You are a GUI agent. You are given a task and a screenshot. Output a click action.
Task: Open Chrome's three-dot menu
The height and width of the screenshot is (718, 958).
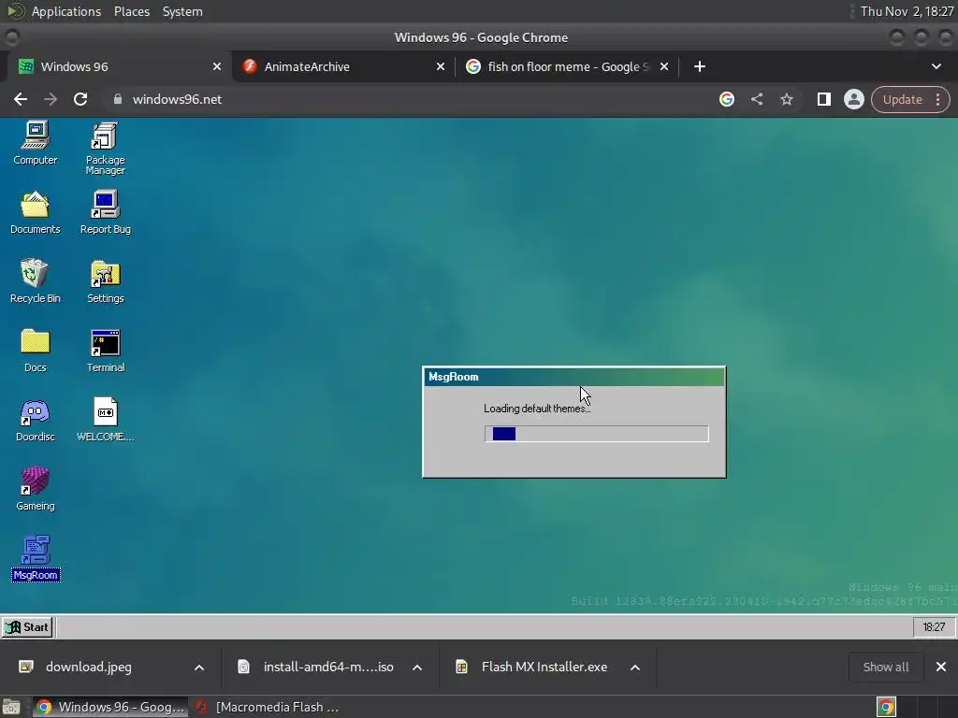[x=938, y=99]
